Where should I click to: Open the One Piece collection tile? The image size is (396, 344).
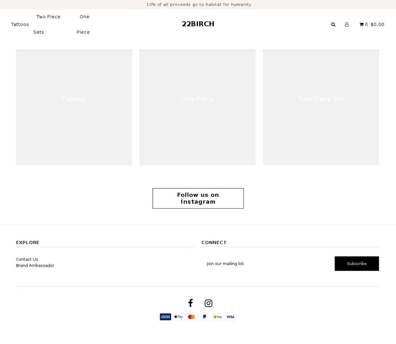(197, 107)
